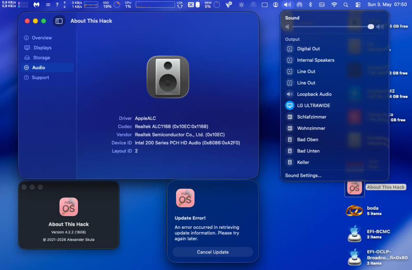Image resolution: width=412 pixels, height=270 pixels.
Task: Open the Wi-Fi menu bar icon
Action: pos(334,5)
